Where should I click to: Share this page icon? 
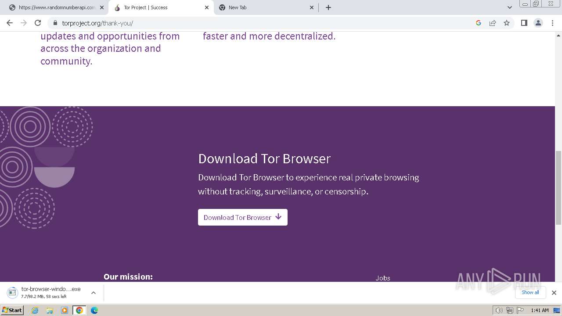coord(493,23)
